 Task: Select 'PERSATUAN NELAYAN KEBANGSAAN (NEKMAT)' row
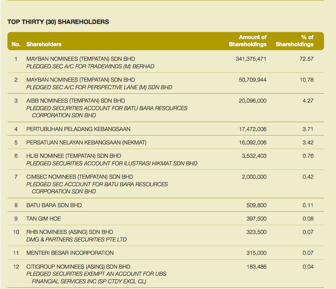point(86,143)
